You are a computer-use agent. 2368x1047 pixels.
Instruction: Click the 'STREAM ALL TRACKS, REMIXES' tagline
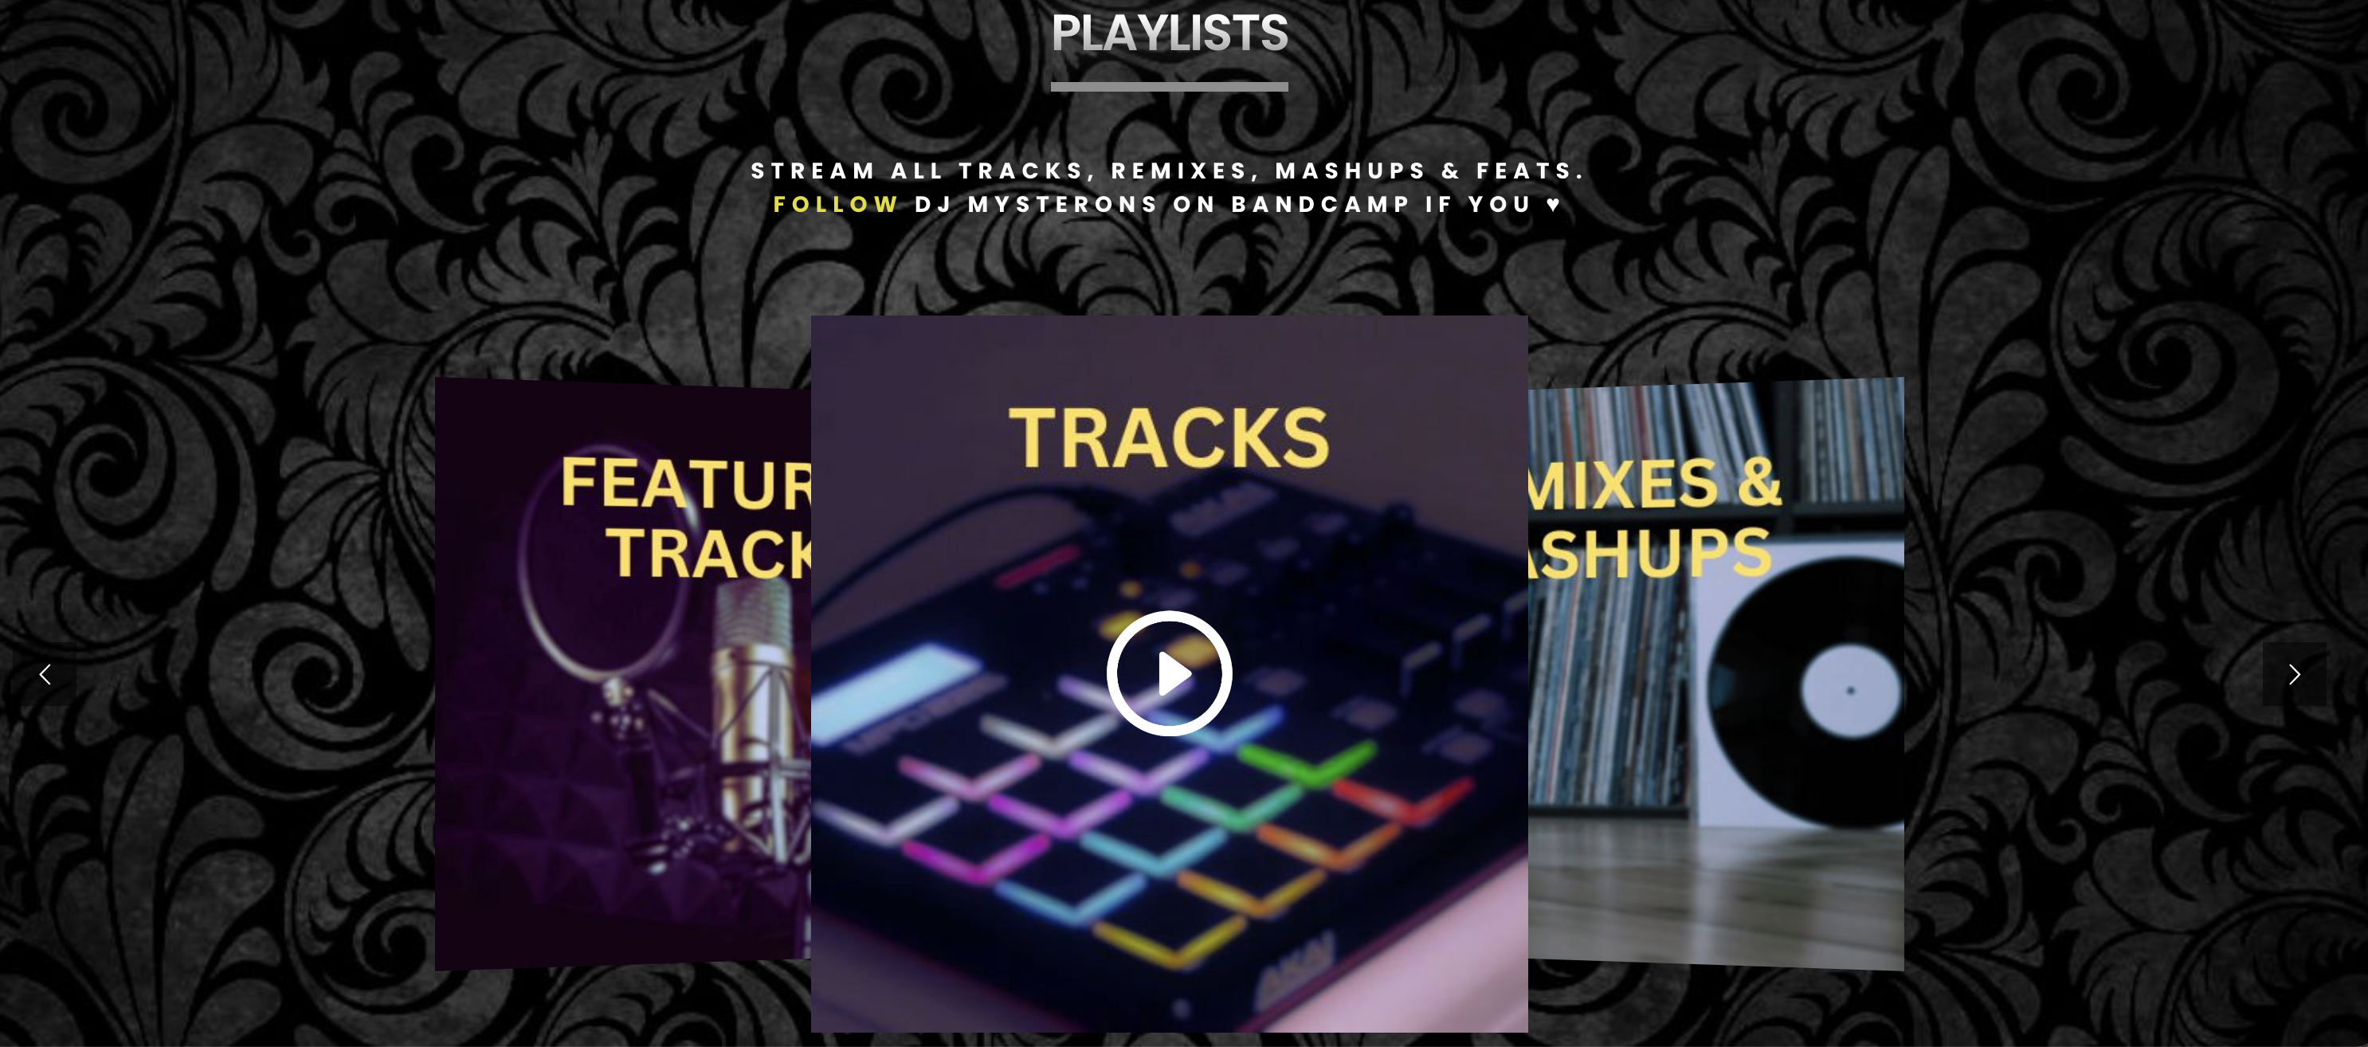pos(1000,171)
